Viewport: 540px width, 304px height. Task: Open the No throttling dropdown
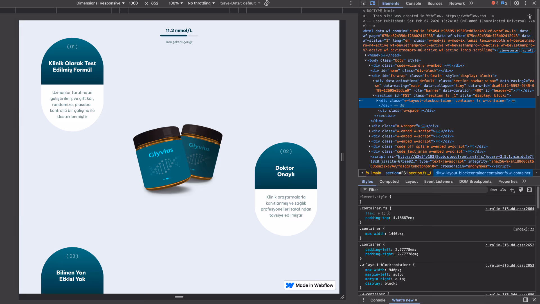pyautogui.click(x=201, y=3)
